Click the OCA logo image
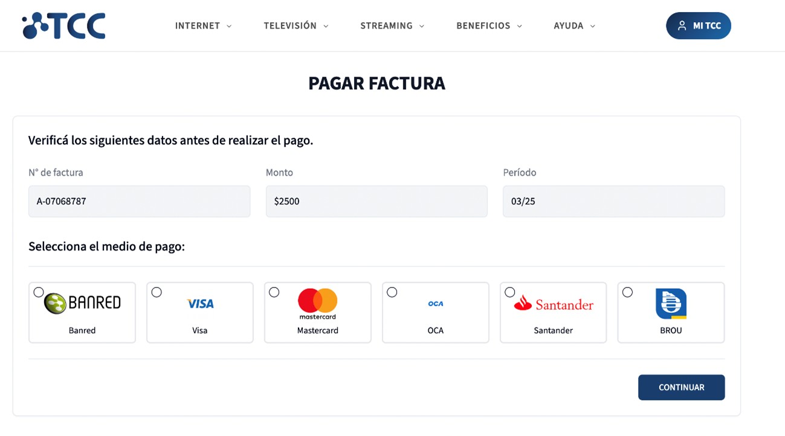 (436, 304)
